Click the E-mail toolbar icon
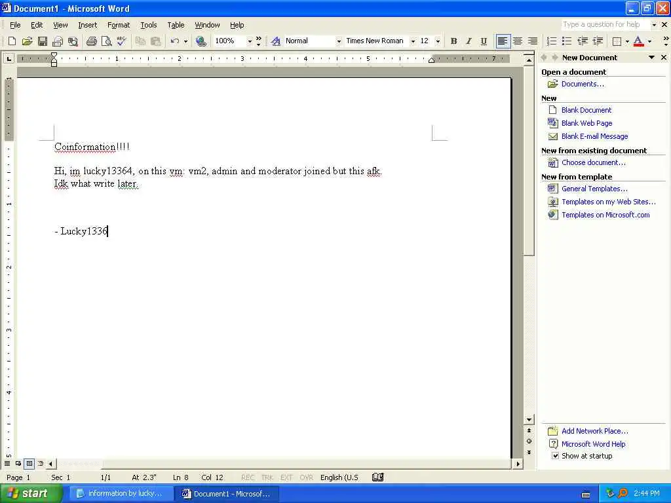Screen dimensions: 671x503 pos(58,41)
